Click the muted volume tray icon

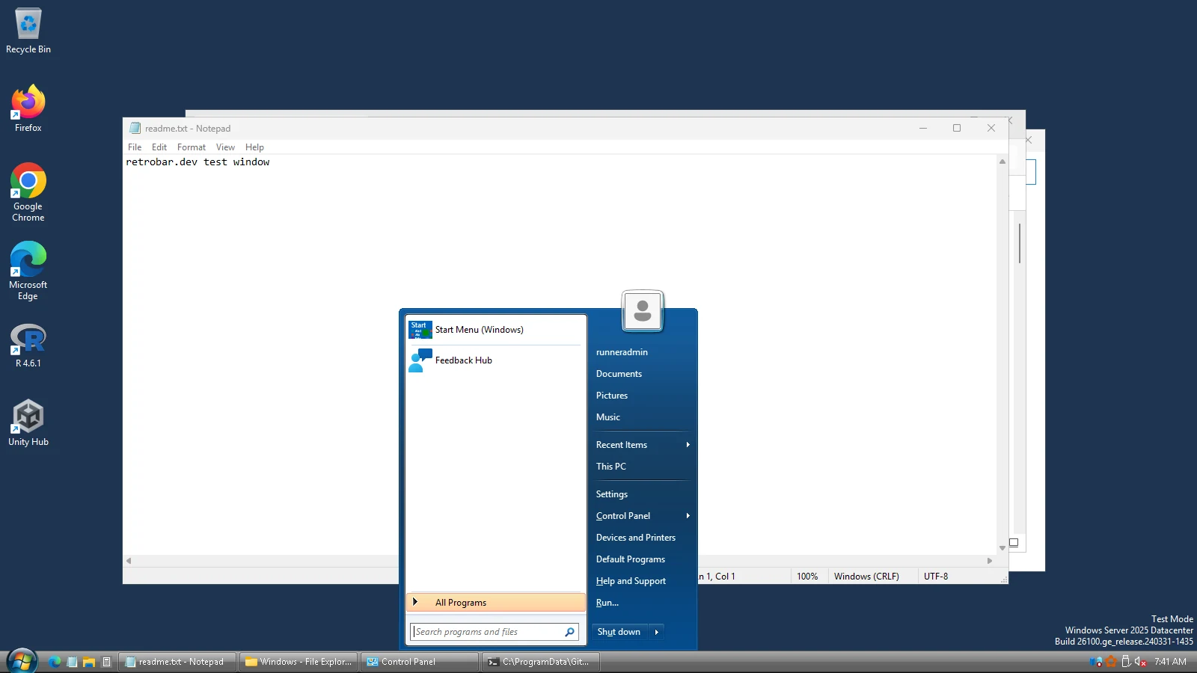[1141, 662]
